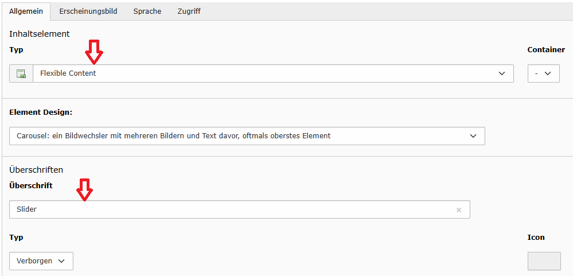Focus the Überschrift field containing Slider
The image size is (573, 276).
tap(240, 209)
